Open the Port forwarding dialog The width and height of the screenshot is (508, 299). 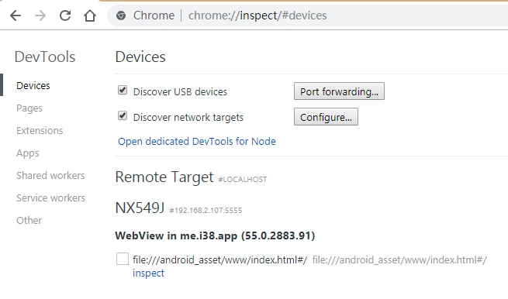coord(339,91)
